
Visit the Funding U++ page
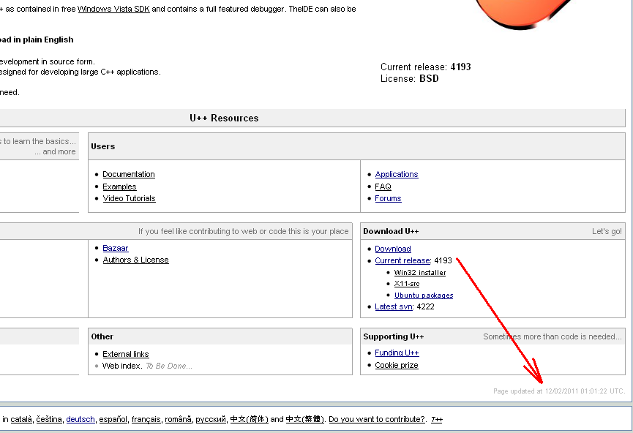[x=397, y=353]
